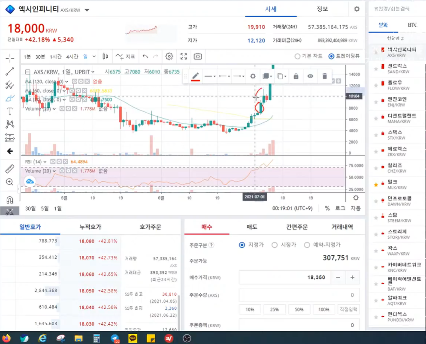Open right line-end arrow style dropdown
This screenshot has width=426, height=344.
point(238,76)
